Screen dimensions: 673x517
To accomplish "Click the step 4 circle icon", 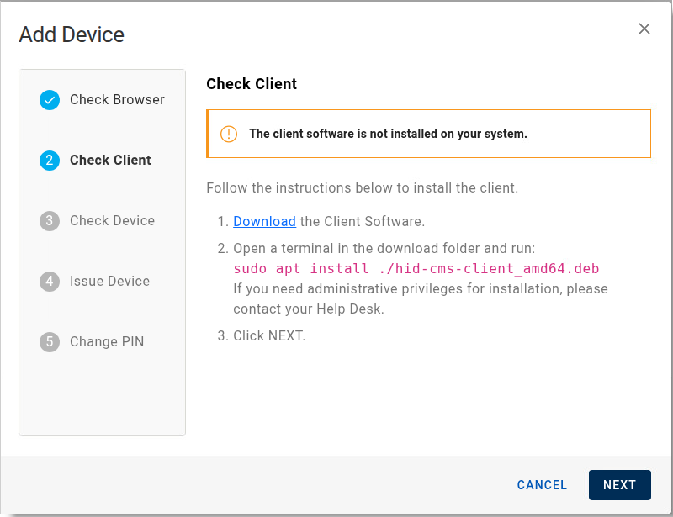I will pyautogui.click(x=50, y=282).
